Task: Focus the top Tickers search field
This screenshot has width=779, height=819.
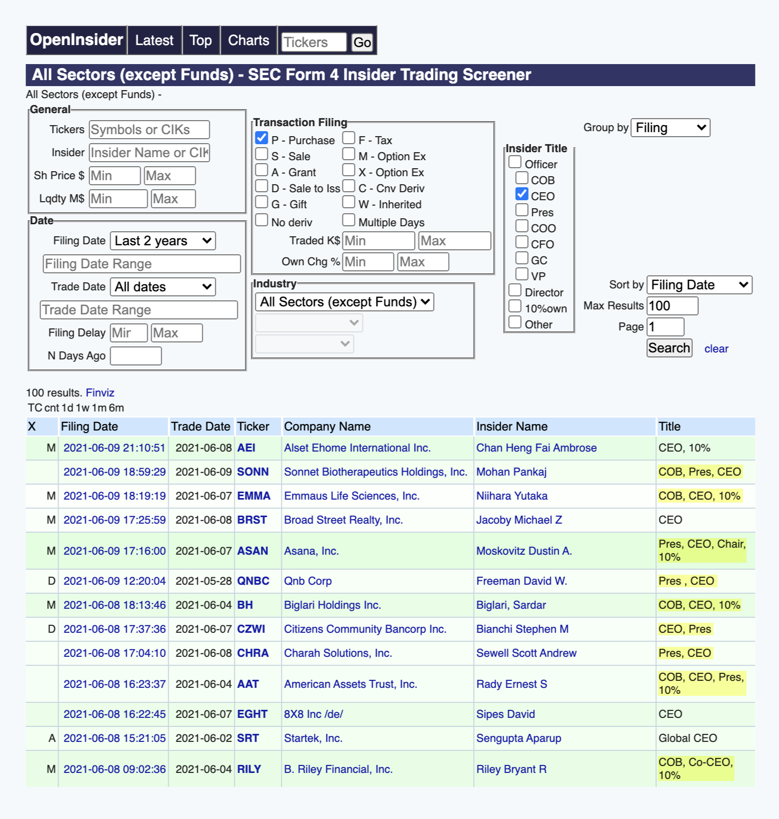Action: tap(314, 42)
